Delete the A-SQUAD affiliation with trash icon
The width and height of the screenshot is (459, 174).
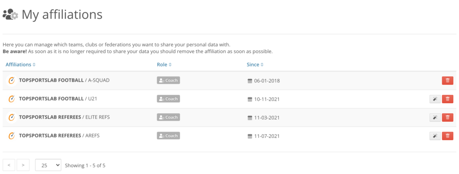pos(447,80)
